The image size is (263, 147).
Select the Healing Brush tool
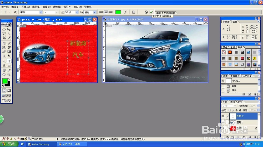(x=4, y=43)
